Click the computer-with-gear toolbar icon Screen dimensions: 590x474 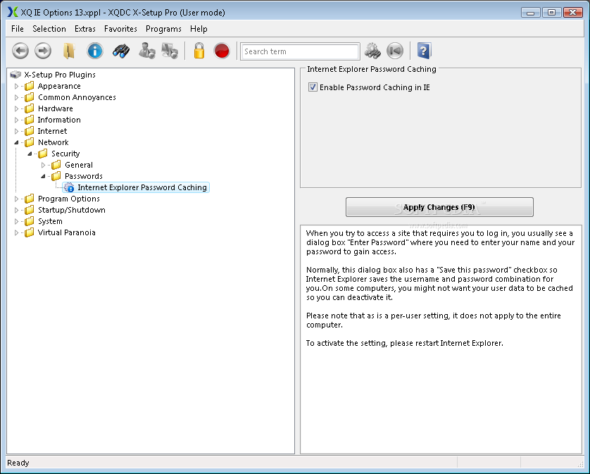pyautogui.click(x=169, y=51)
